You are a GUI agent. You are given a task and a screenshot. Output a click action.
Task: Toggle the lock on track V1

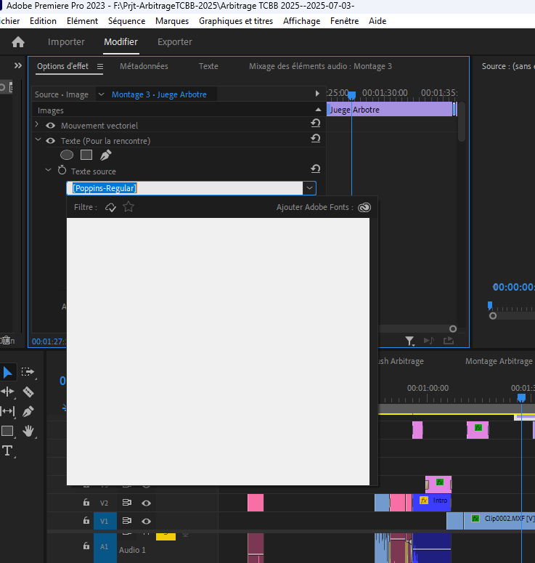coord(86,520)
